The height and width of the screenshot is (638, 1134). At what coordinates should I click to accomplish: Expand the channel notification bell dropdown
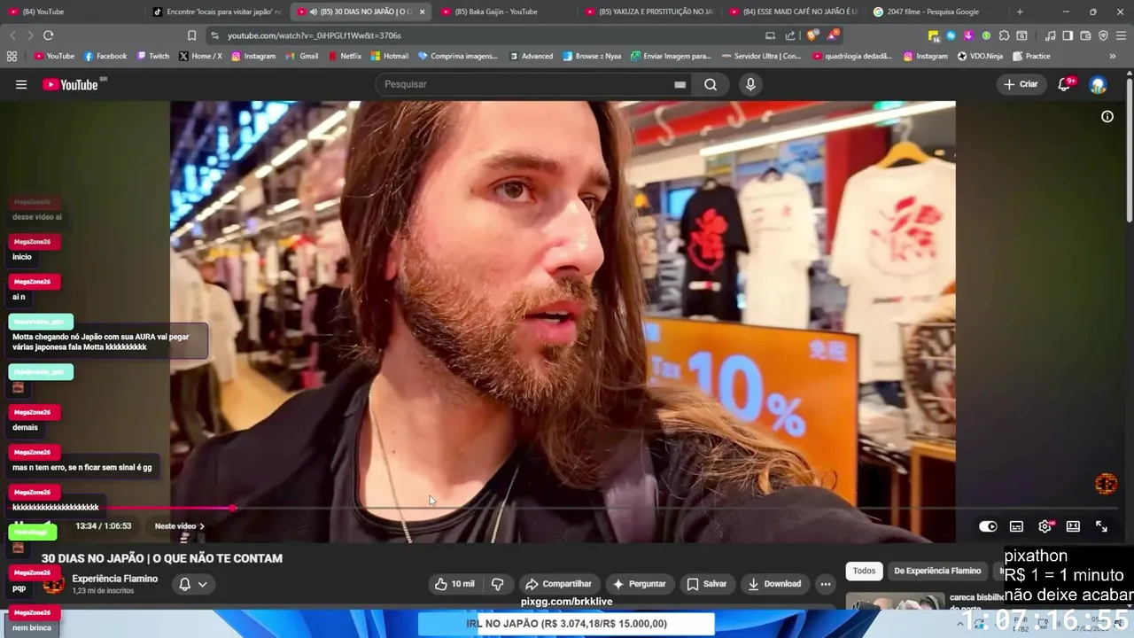[x=193, y=584]
